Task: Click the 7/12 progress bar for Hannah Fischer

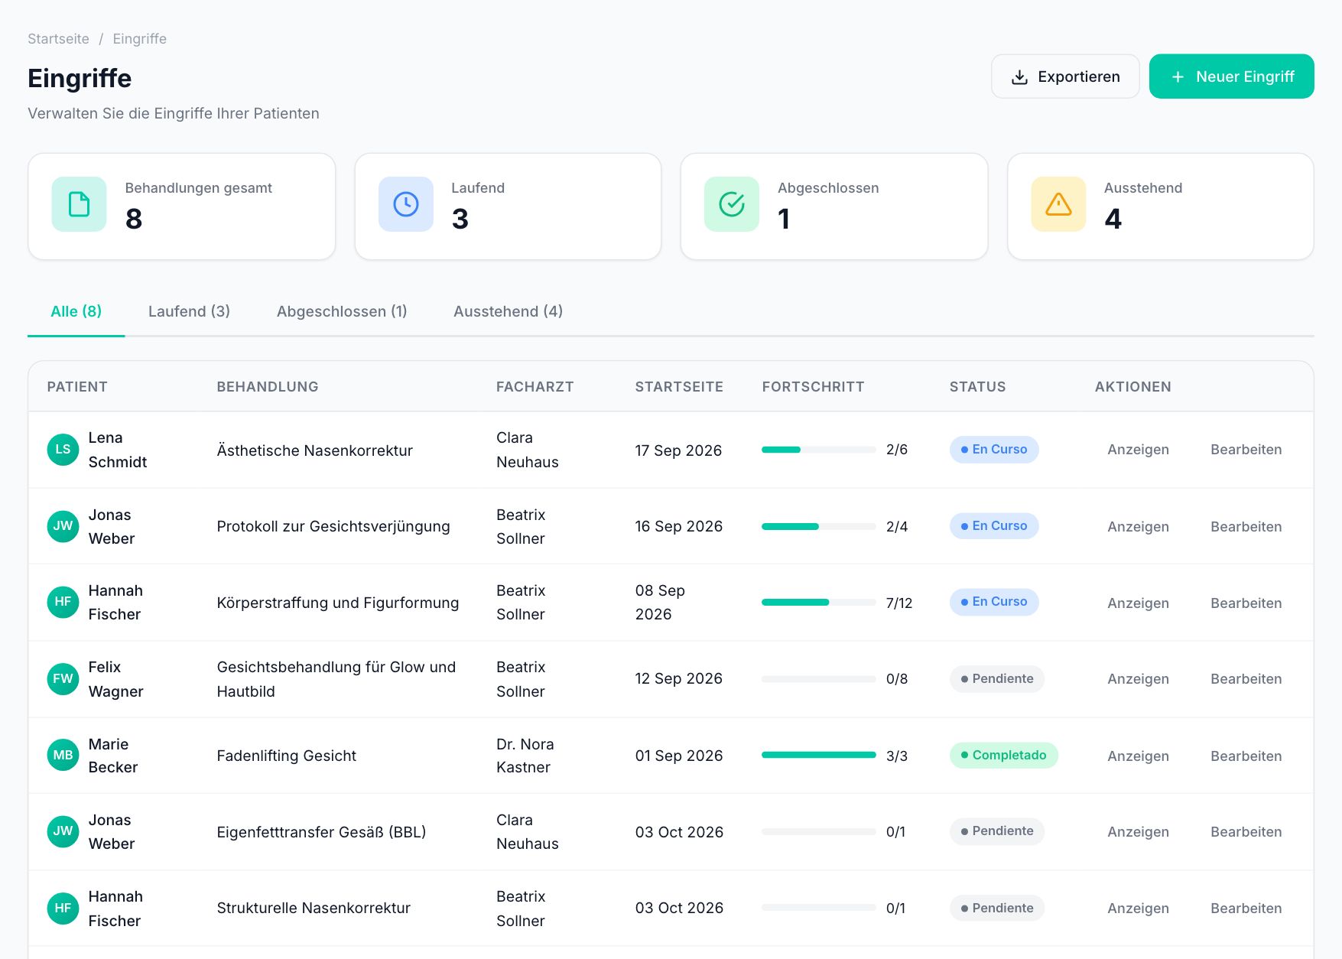Action: coord(818,602)
